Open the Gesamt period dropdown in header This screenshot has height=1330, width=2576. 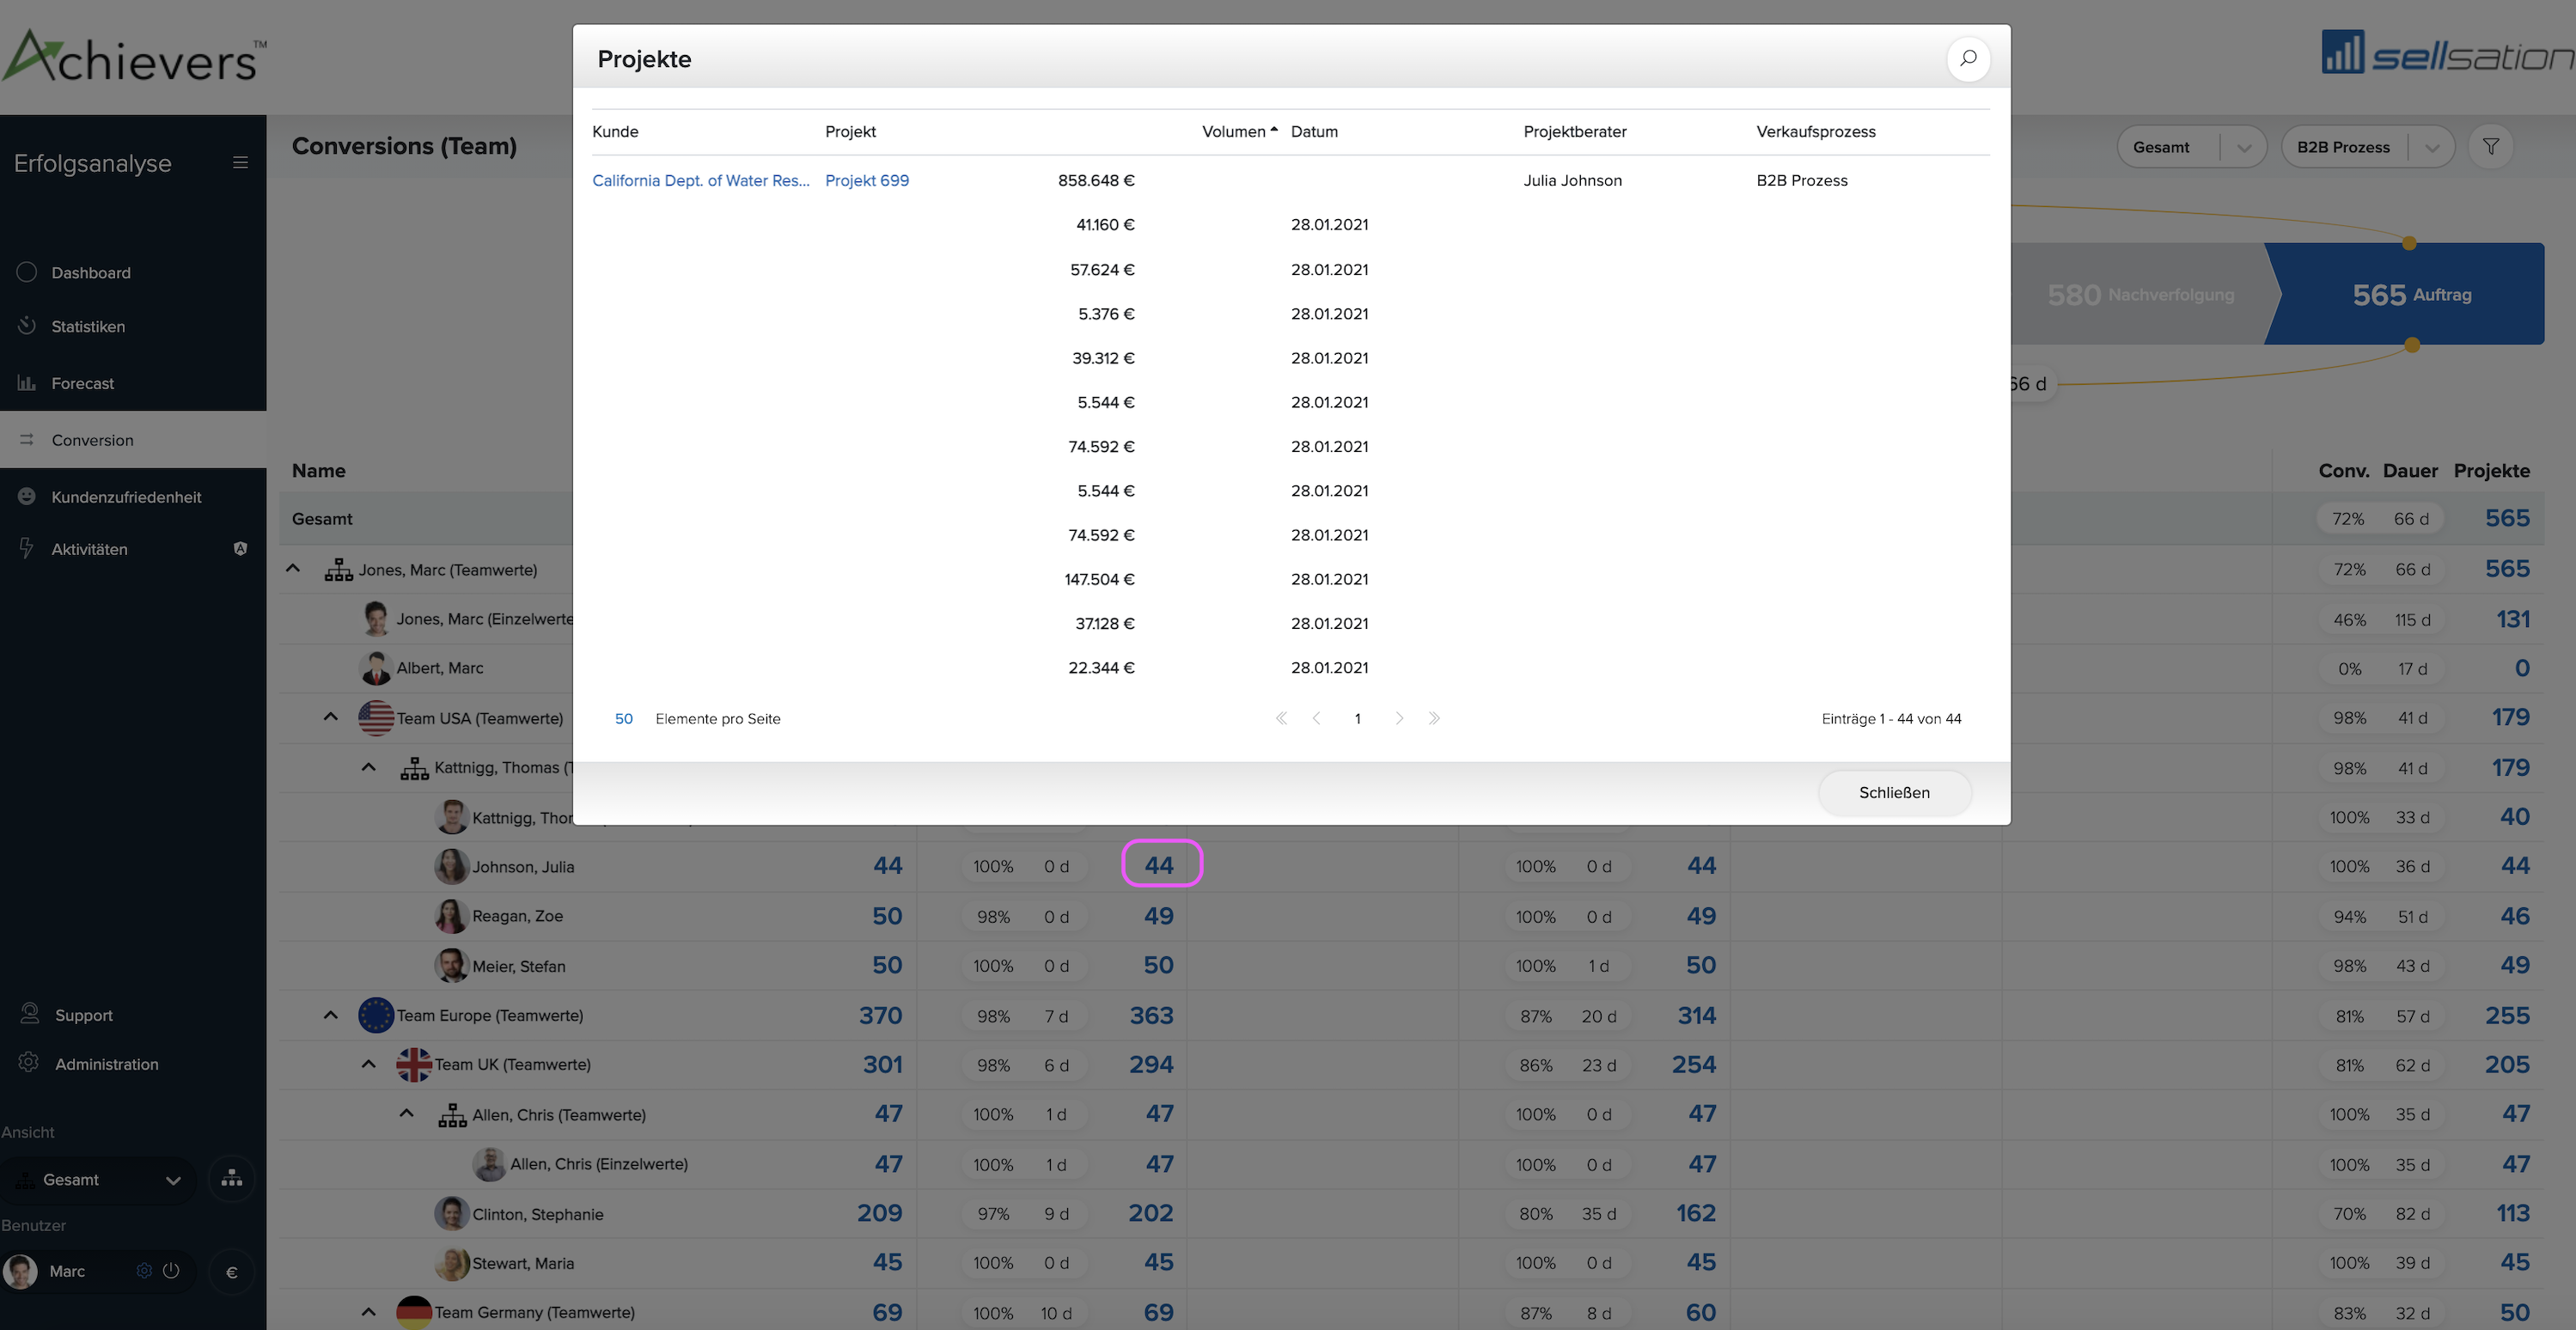[2190, 147]
